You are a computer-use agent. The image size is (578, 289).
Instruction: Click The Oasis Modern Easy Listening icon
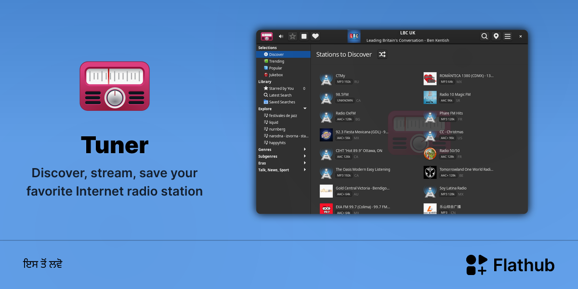tap(327, 172)
